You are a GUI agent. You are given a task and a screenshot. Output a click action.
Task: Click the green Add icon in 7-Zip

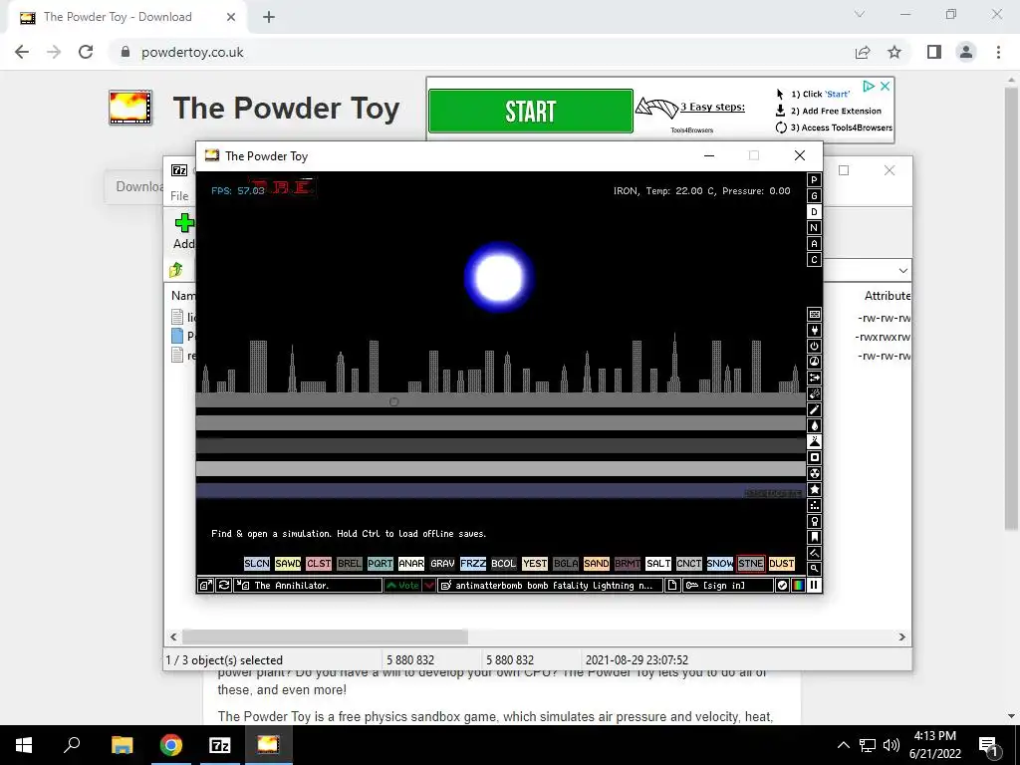184,223
